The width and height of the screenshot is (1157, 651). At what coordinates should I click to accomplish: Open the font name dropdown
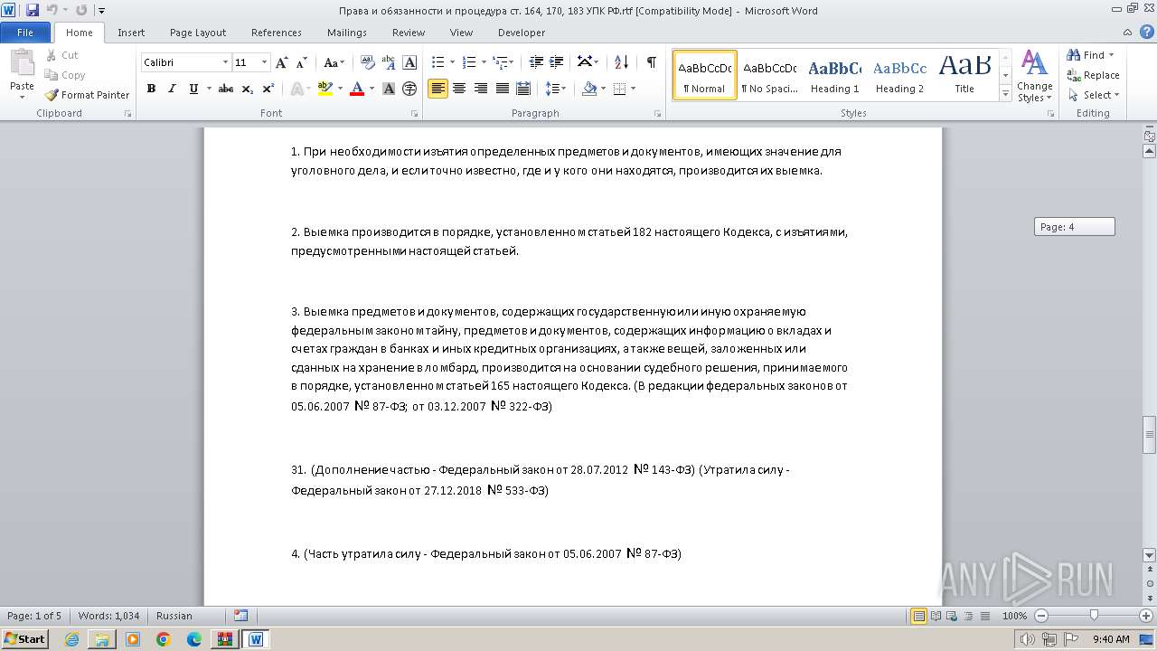(x=225, y=62)
